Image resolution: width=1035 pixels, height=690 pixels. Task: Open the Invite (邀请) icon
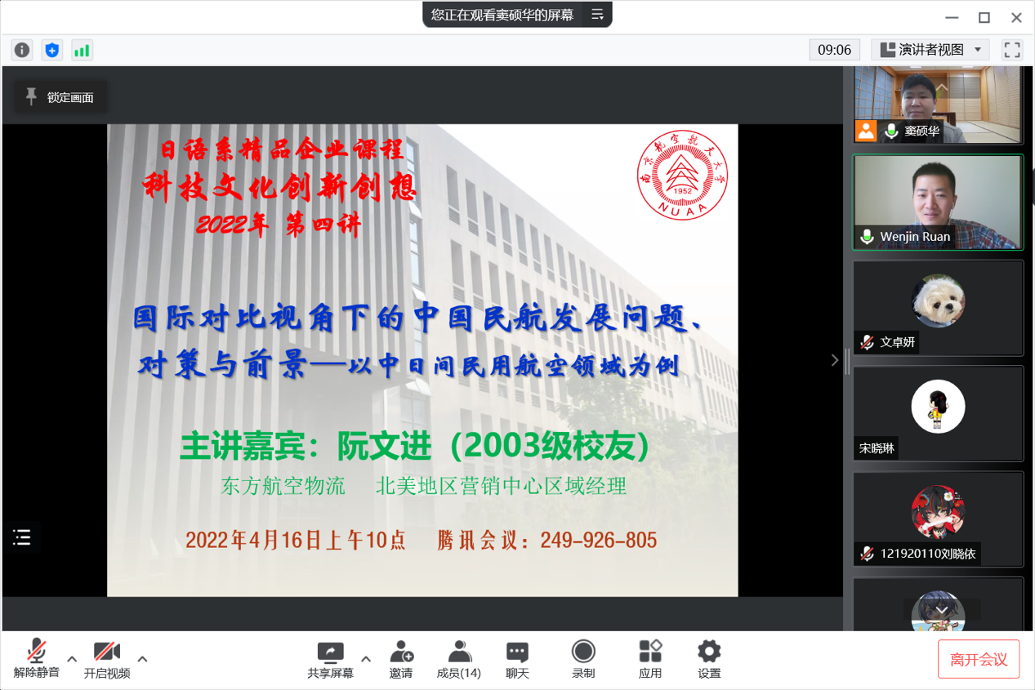400,658
